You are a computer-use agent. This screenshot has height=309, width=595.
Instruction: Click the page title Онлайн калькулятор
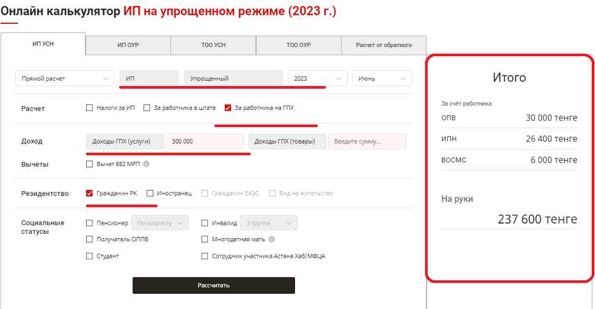60,11
